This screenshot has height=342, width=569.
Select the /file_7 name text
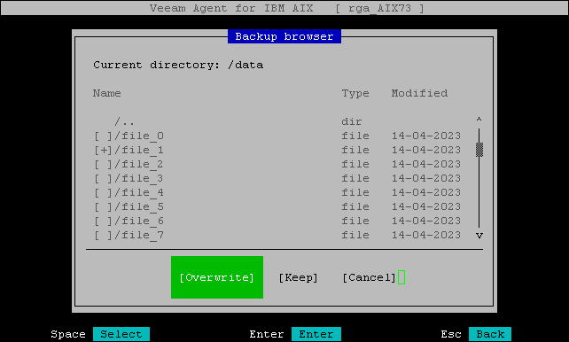[x=139, y=235]
